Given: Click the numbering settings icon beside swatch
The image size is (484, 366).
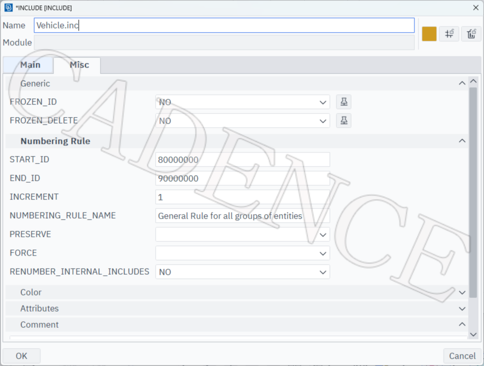Looking at the screenshot, I should coord(449,34).
